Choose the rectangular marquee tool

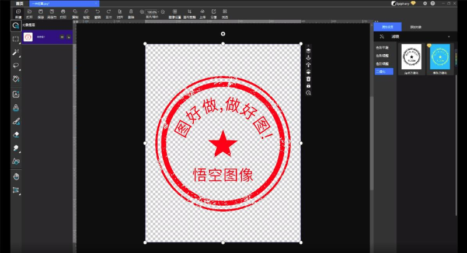click(x=16, y=38)
